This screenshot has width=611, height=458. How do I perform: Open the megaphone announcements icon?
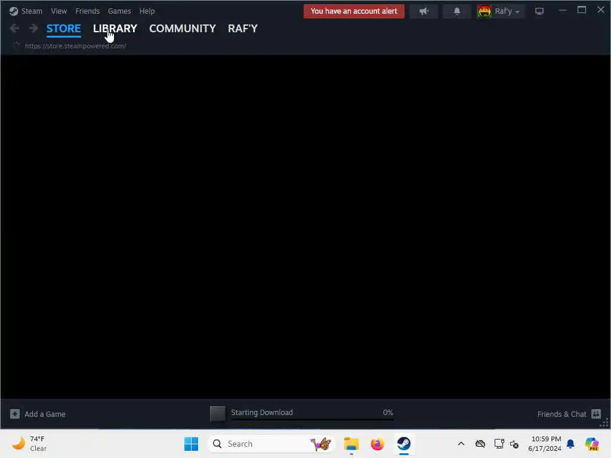click(424, 11)
